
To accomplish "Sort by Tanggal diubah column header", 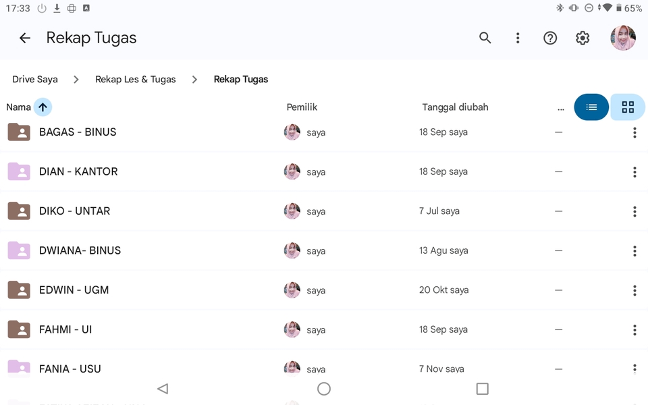I will click(455, 107).
